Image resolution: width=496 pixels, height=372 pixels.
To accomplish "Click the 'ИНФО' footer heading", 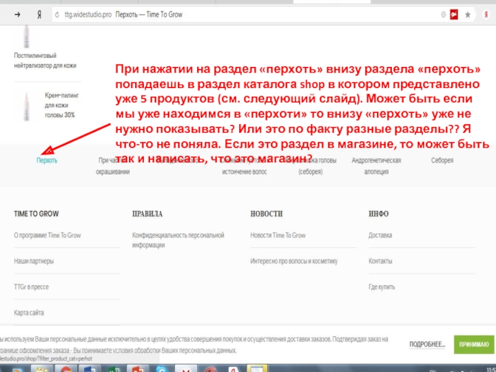I will click(378, 214).
